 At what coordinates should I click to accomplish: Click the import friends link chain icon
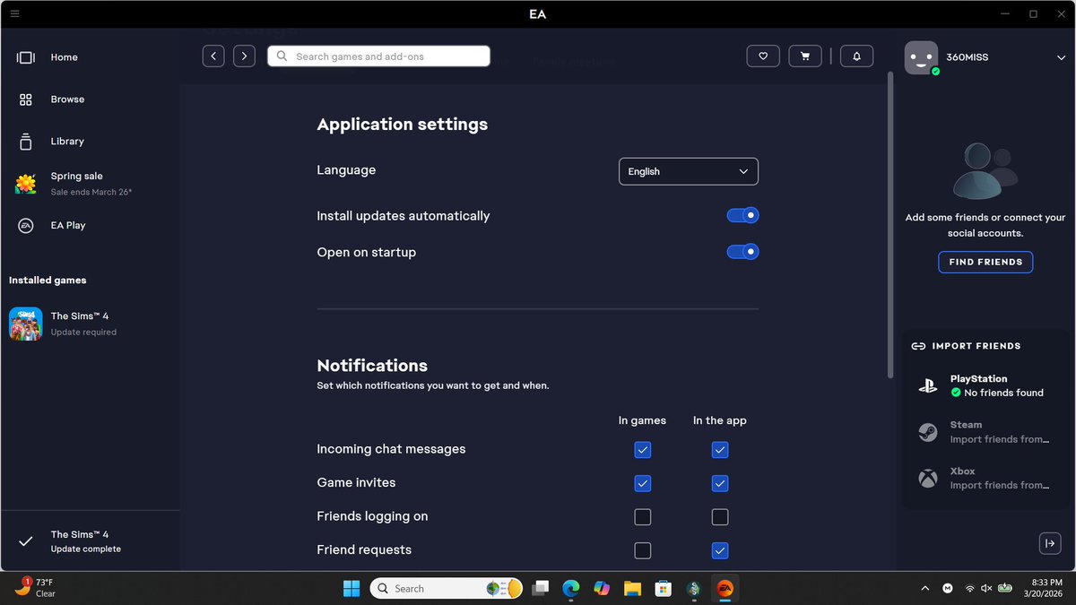pyautogui.click(x=918, y=346)
